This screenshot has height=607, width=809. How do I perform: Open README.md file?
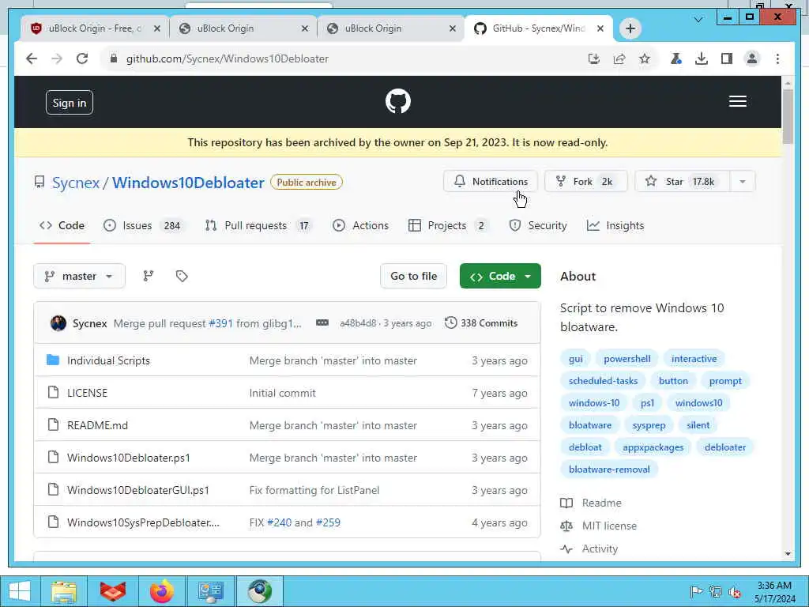97,426
